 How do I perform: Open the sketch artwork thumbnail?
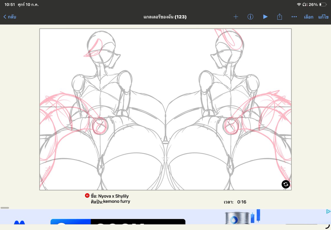165,109
